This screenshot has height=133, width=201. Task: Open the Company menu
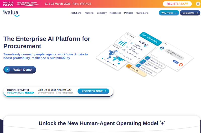(102, 13)
